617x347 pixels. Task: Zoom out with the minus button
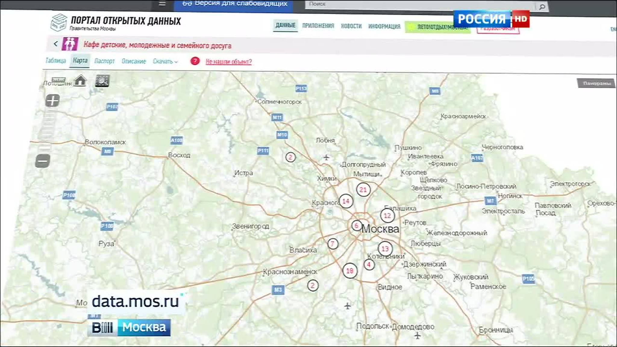[42, 161]
